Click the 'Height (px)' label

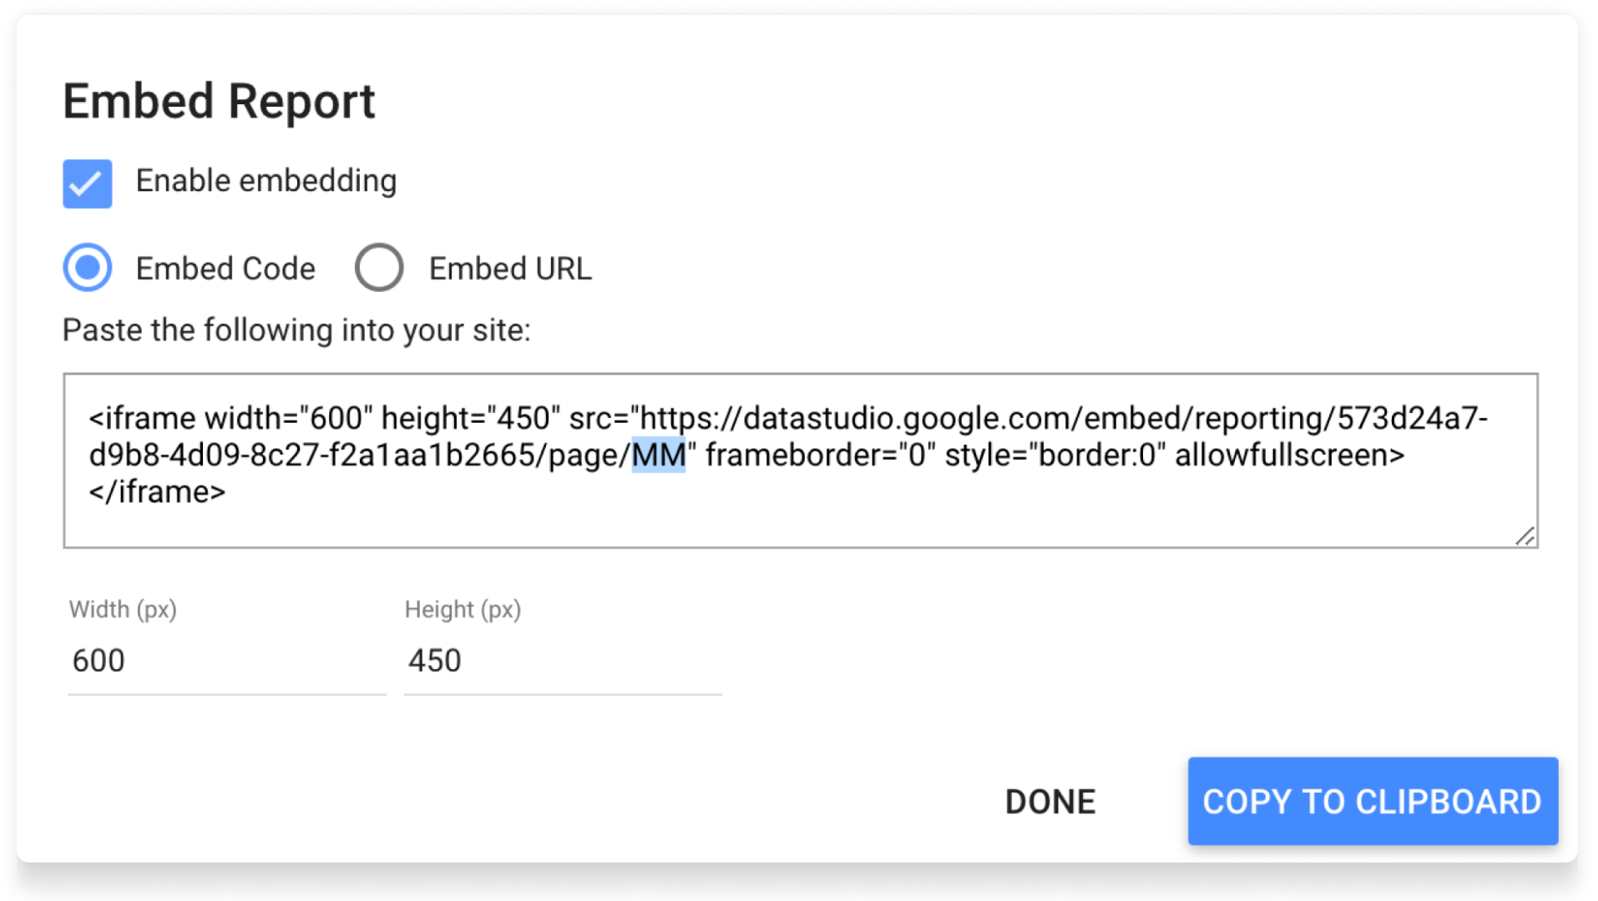point(463,610)
